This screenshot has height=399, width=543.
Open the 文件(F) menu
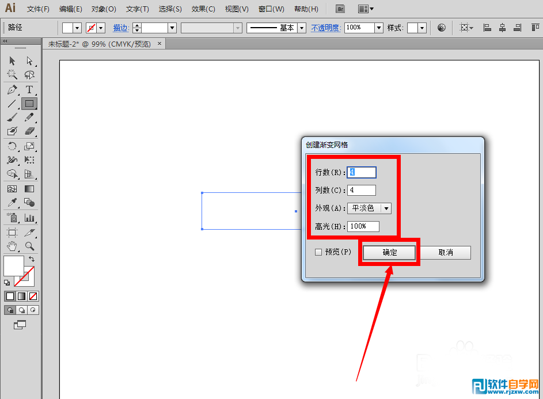click(38, 9)
